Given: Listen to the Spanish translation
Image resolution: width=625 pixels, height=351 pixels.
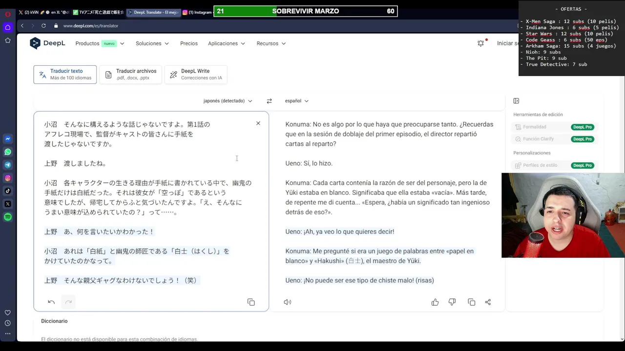Looking at the screenshot, I should click(288, 302).
